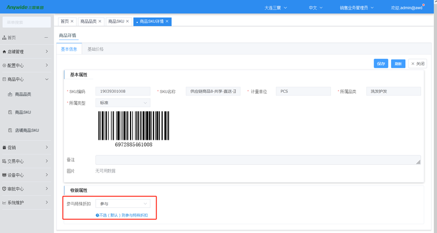Click the 系统维护 chart icon
Screen dimensions: 437x233
click(x=4, y=202)
